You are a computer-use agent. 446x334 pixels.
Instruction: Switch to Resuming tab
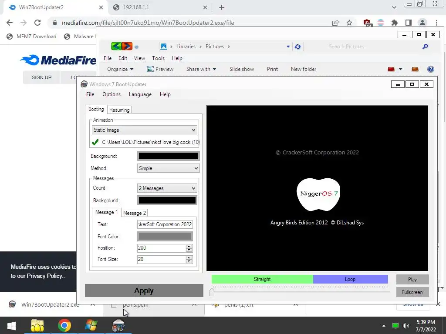pyautogui.click(x=119, y=110)
